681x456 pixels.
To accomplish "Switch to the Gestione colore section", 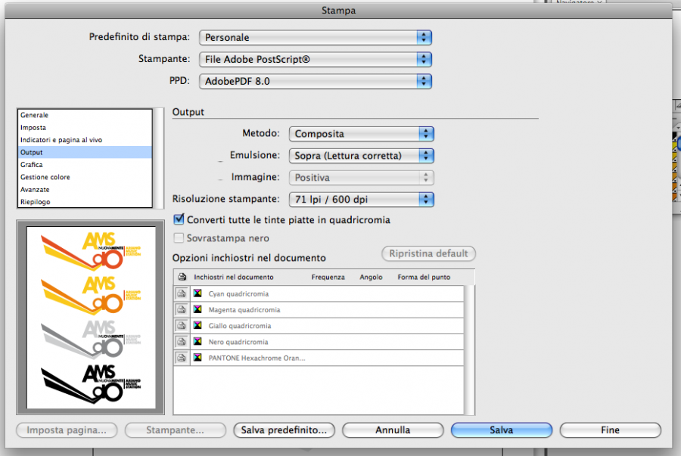I will pyautogui.click(x=45, y=177).
